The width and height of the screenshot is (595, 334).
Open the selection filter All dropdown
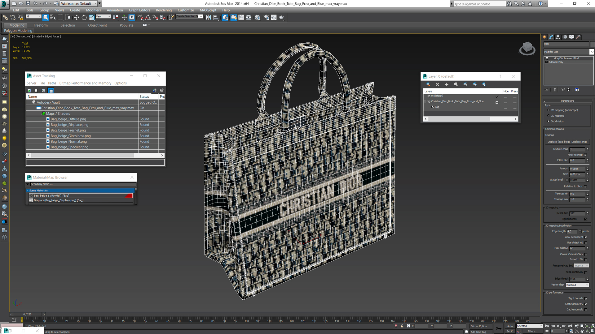pyautogui.click(x=33, y=16)
